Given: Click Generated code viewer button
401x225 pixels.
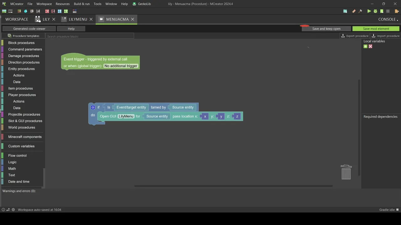Looking at the screenshot, I should (29, 28).
